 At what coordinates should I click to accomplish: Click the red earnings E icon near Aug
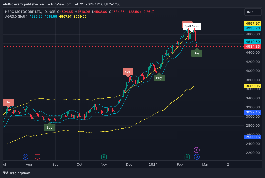point(37,157)
